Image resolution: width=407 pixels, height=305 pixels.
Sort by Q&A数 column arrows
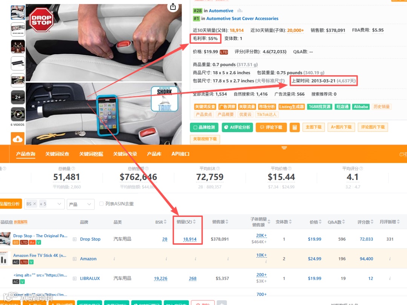point(343,222)
